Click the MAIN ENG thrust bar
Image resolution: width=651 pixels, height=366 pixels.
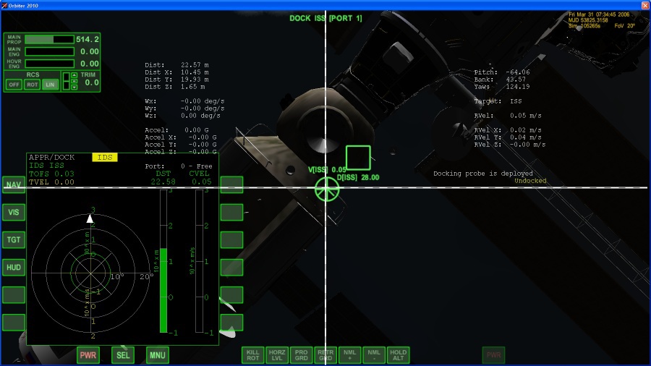pyautogui.click(x=49, y=51)
